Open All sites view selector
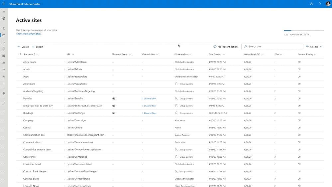The image size is (332, 187). (314, 47)
